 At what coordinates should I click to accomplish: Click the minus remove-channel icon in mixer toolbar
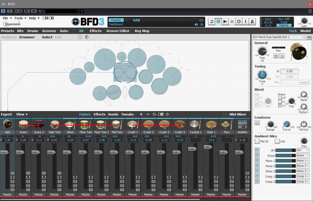click(148, 114)
